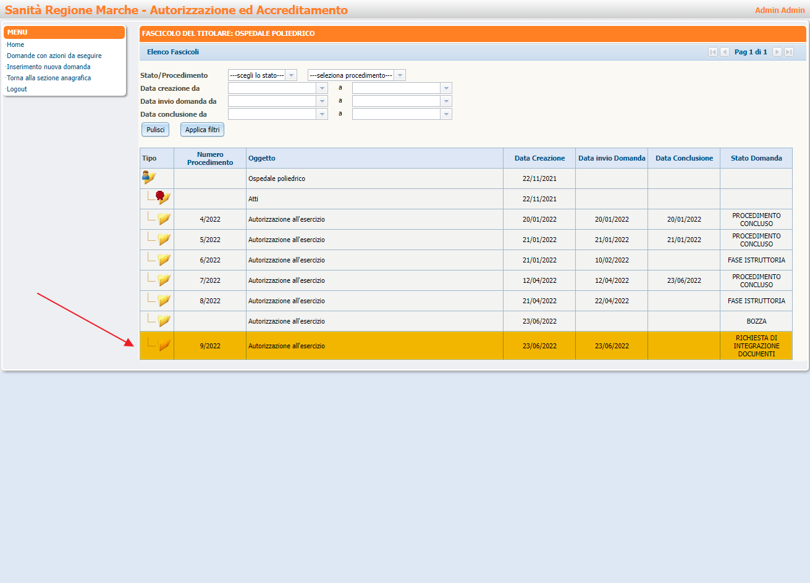Open the Data conclusione end date picker

446,114
